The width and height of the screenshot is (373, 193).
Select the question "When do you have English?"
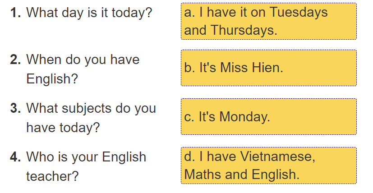pyautogui.click(x=83, y=69)
